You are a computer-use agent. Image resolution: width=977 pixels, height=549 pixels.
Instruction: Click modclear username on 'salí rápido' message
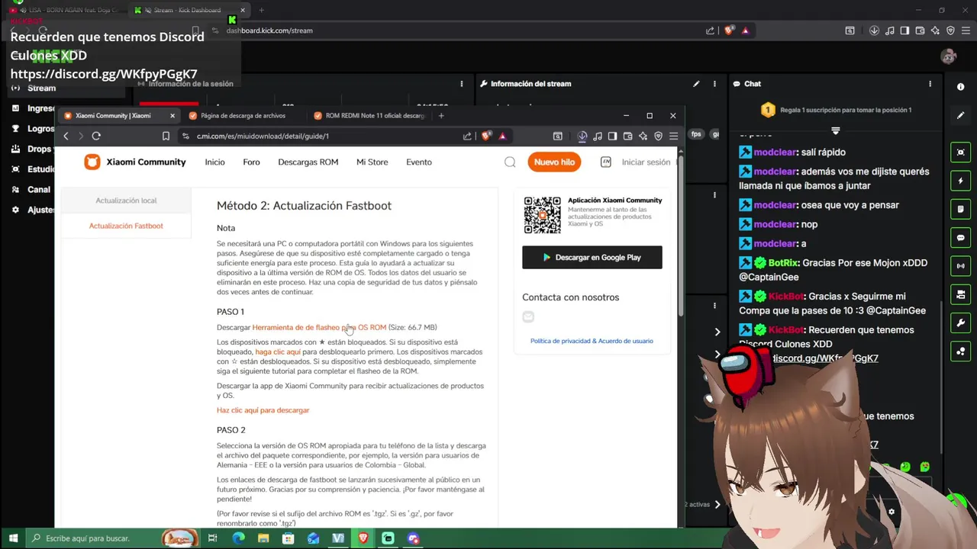[x=775, y=152]
